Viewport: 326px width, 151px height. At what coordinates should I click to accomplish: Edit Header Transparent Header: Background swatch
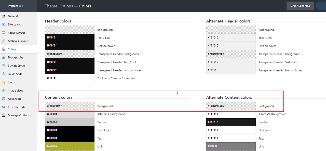pos(70,54)
